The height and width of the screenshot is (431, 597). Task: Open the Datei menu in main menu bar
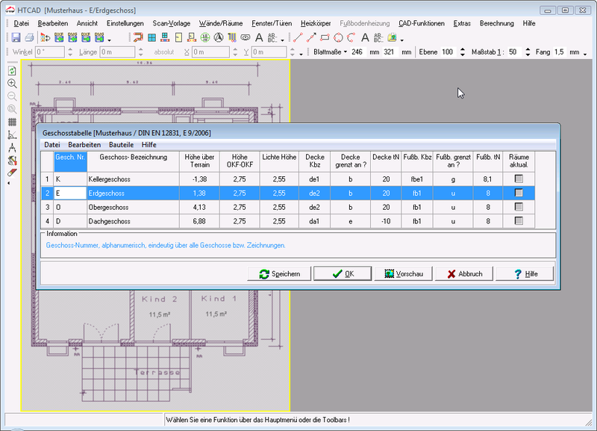22,23
